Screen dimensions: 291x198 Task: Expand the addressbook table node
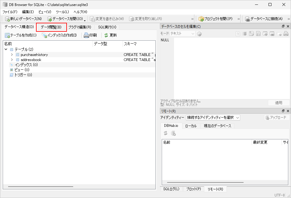12,60
